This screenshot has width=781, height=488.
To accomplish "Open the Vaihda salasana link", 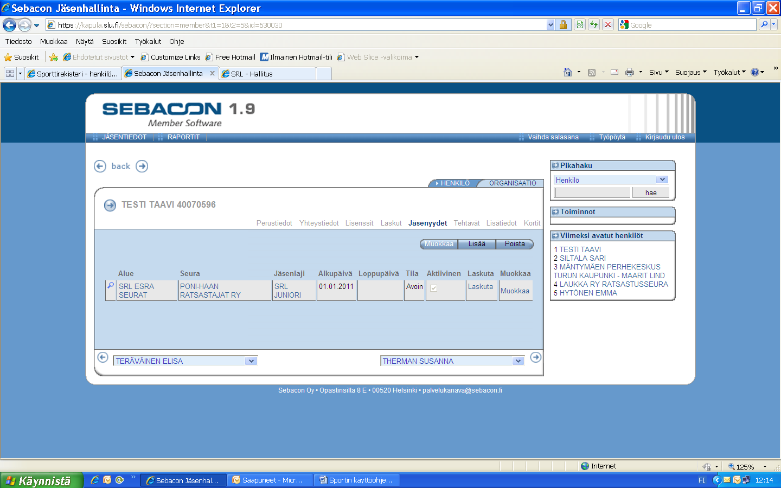I will 553,137.
